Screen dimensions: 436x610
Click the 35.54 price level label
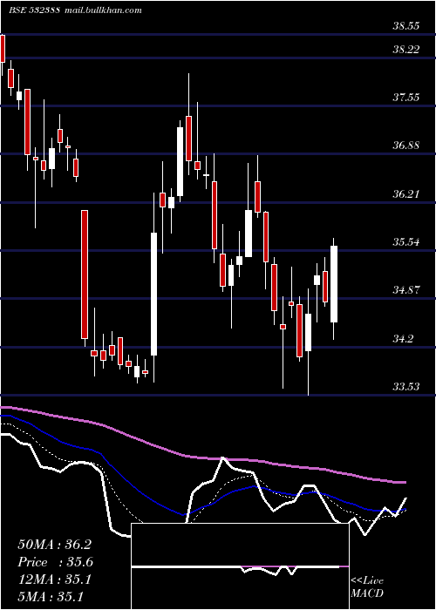406,242
